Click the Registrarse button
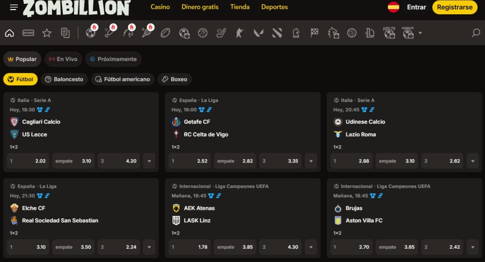 455,7
